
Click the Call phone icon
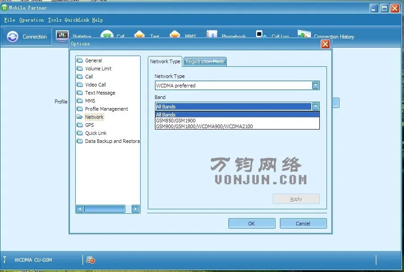[107, 34]
